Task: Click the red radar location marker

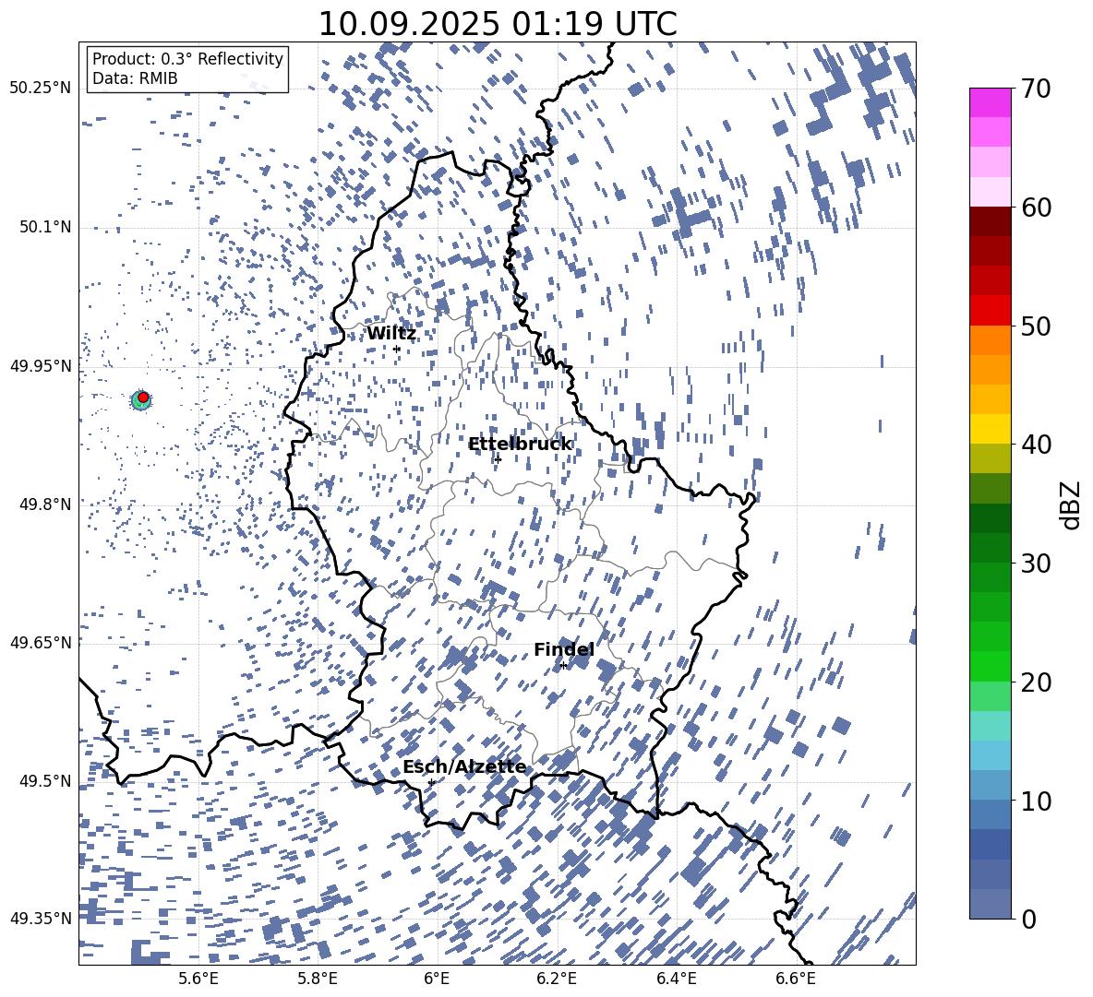Action: 143,398
